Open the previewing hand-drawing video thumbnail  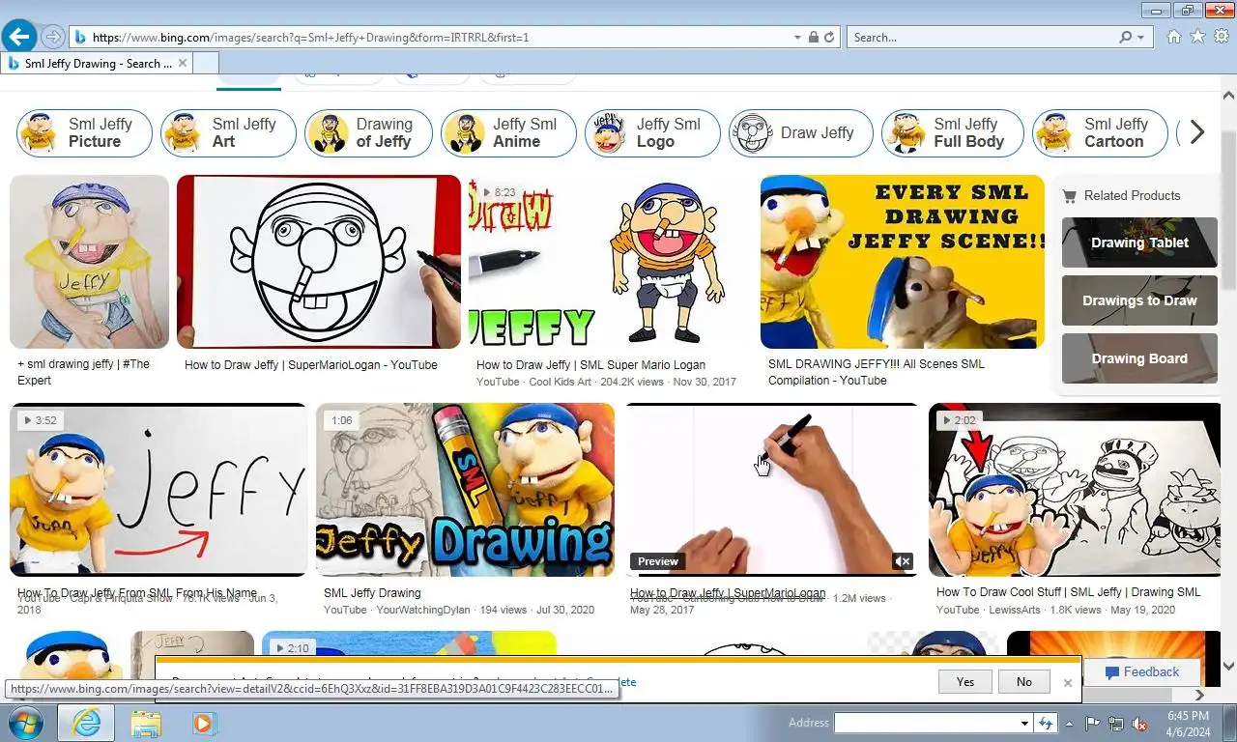771,490
